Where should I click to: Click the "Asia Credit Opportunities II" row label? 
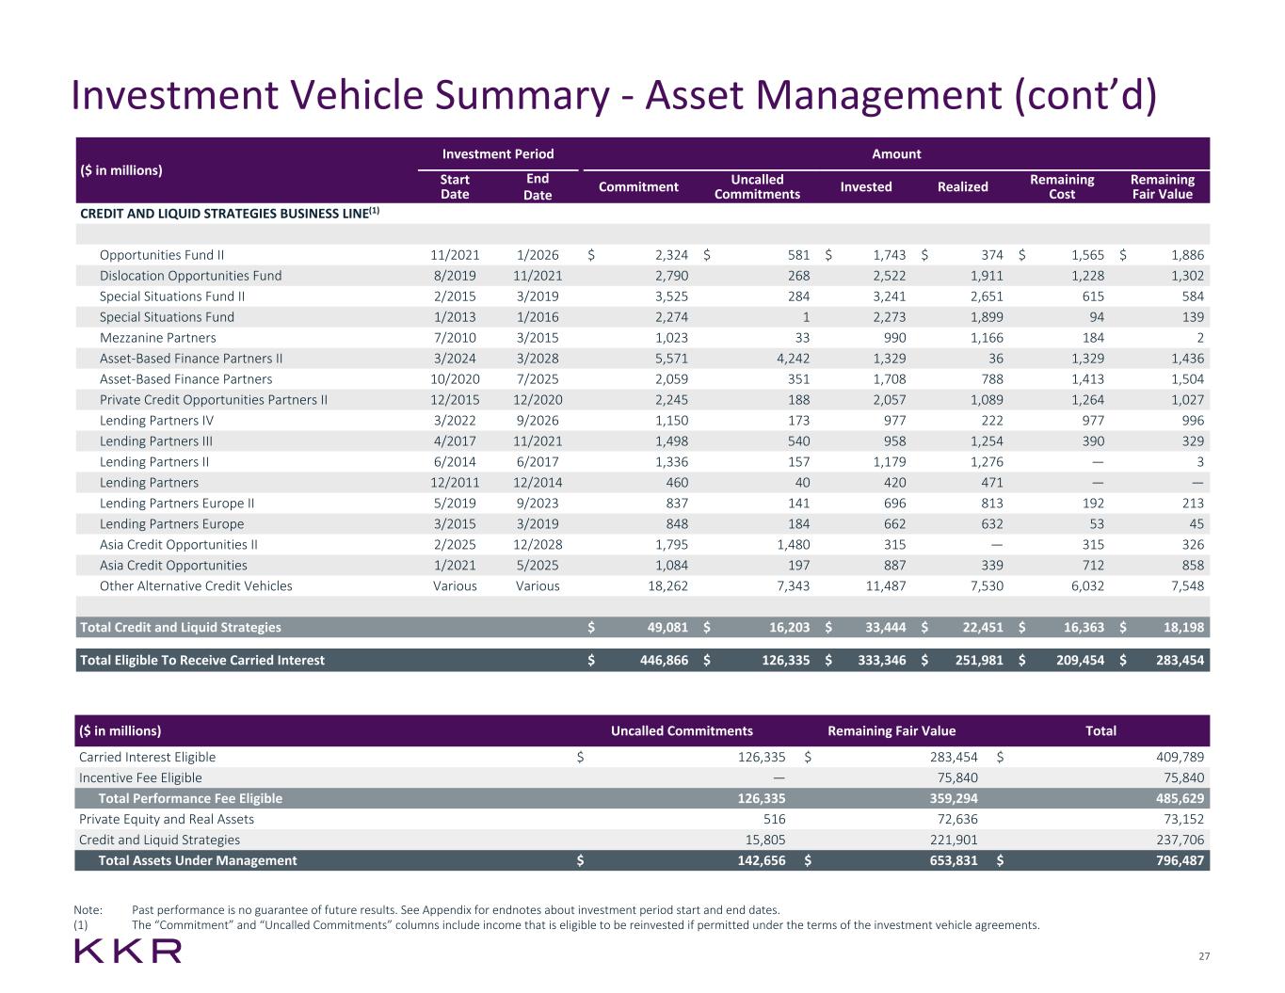tap(179, 545)
